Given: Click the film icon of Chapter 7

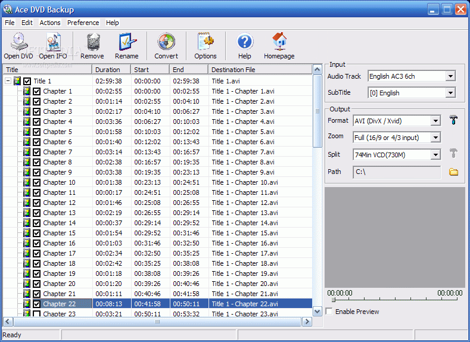Looking at the screenshot, I should pos(27,152).
